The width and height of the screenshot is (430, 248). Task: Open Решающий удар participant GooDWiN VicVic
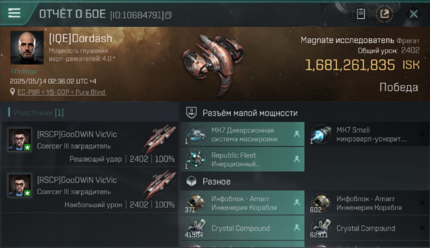point(90,144)
